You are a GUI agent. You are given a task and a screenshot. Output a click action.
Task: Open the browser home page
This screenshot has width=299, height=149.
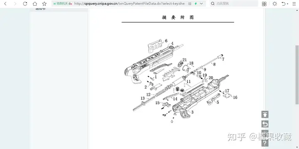[35, 4]
